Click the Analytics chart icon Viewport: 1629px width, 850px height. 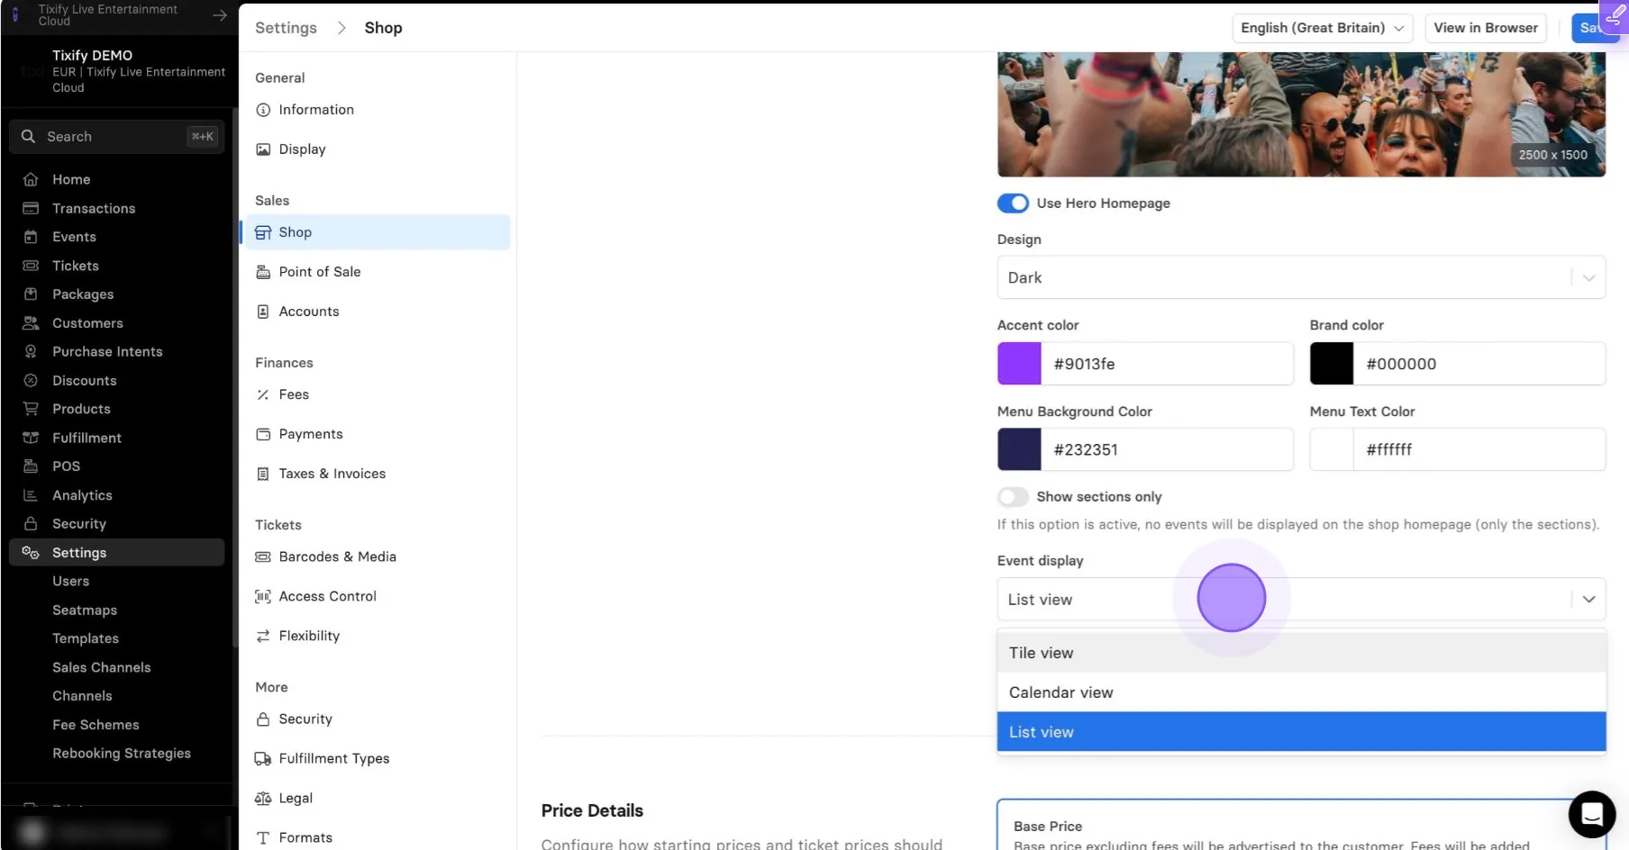tap(31, 495)
